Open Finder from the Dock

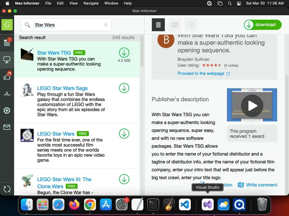[x=27, y=204]
